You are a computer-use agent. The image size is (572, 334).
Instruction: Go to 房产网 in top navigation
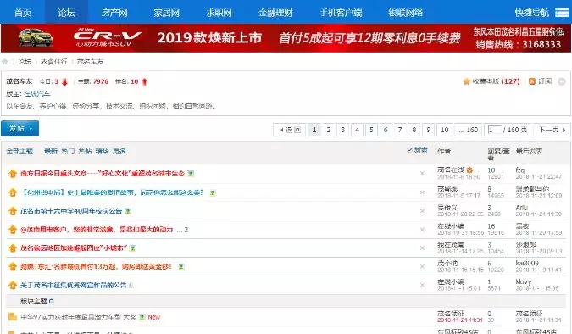(x=114, y=13)
